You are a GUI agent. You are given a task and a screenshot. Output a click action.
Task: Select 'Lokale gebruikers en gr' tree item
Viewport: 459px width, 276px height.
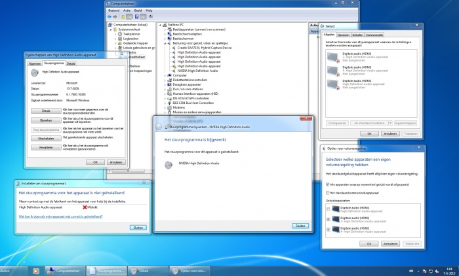[136, 48]
